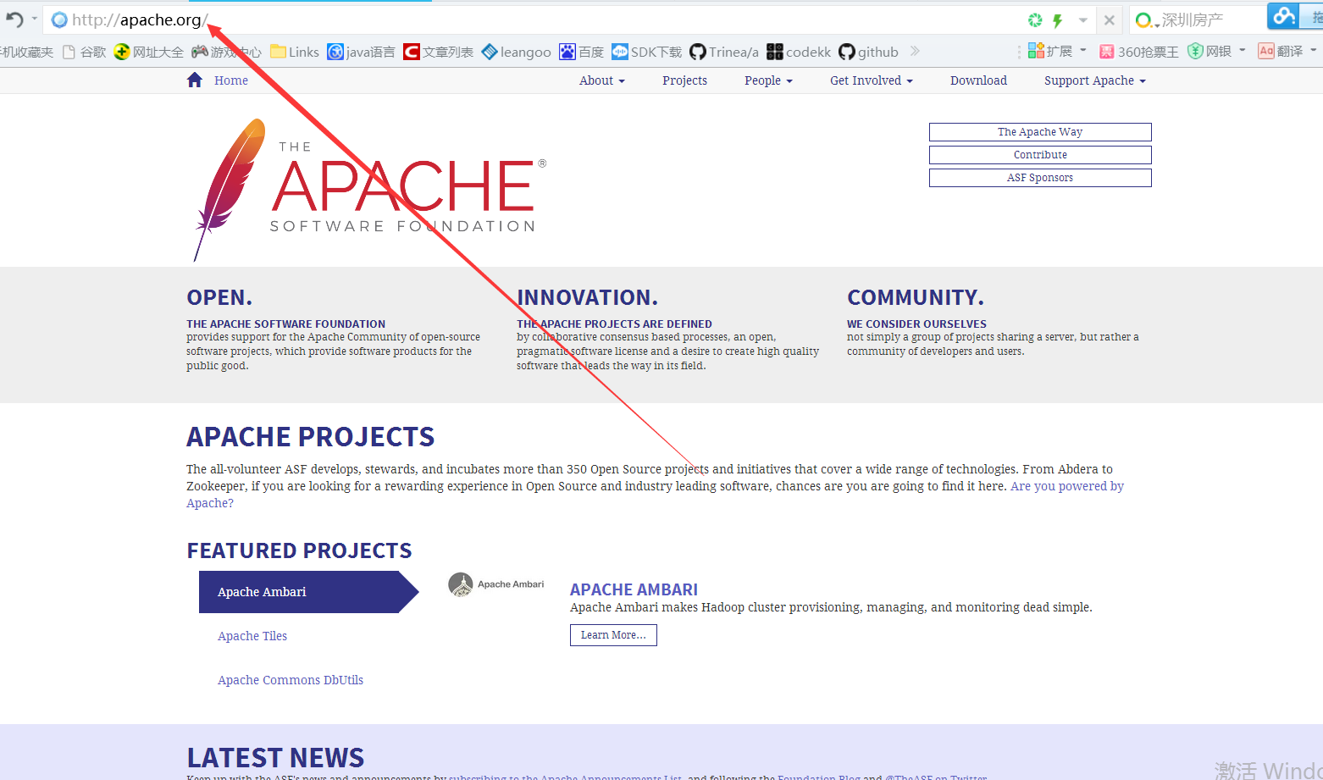
Task: Open the Links bookmark folder
Action: (x=295, y=52)
